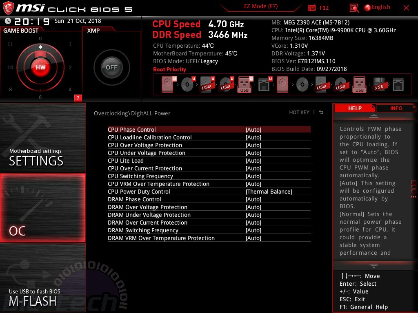
Task: Open the [Thermal Balance] duty control value
Action: pyautogui.click(x=269, y=192)
